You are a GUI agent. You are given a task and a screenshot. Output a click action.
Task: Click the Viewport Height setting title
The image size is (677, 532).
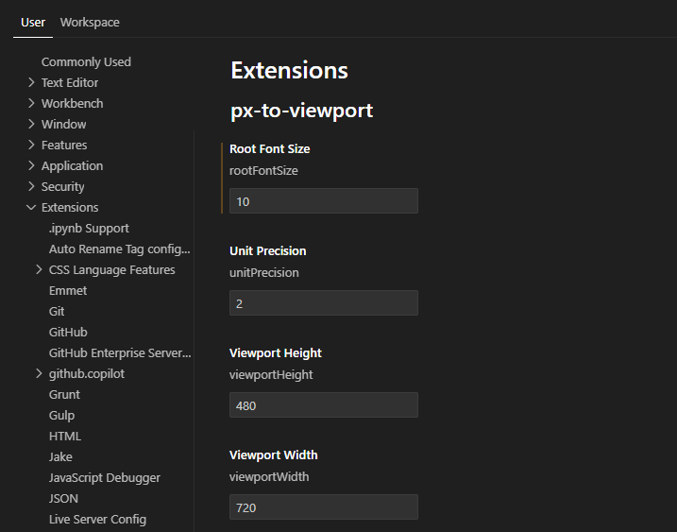tap(276, 353)
